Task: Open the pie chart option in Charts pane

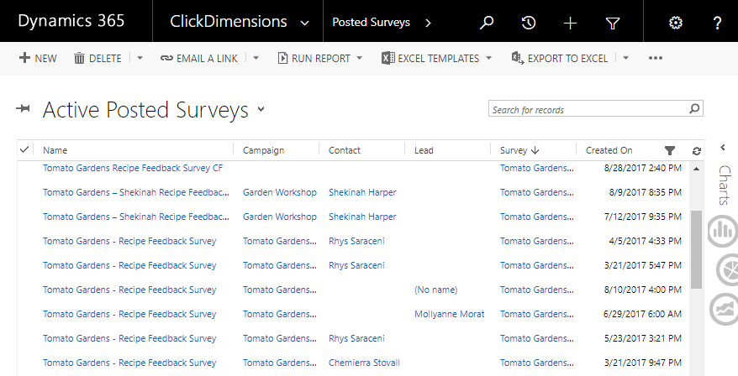Action: click(x=727, y=269)
